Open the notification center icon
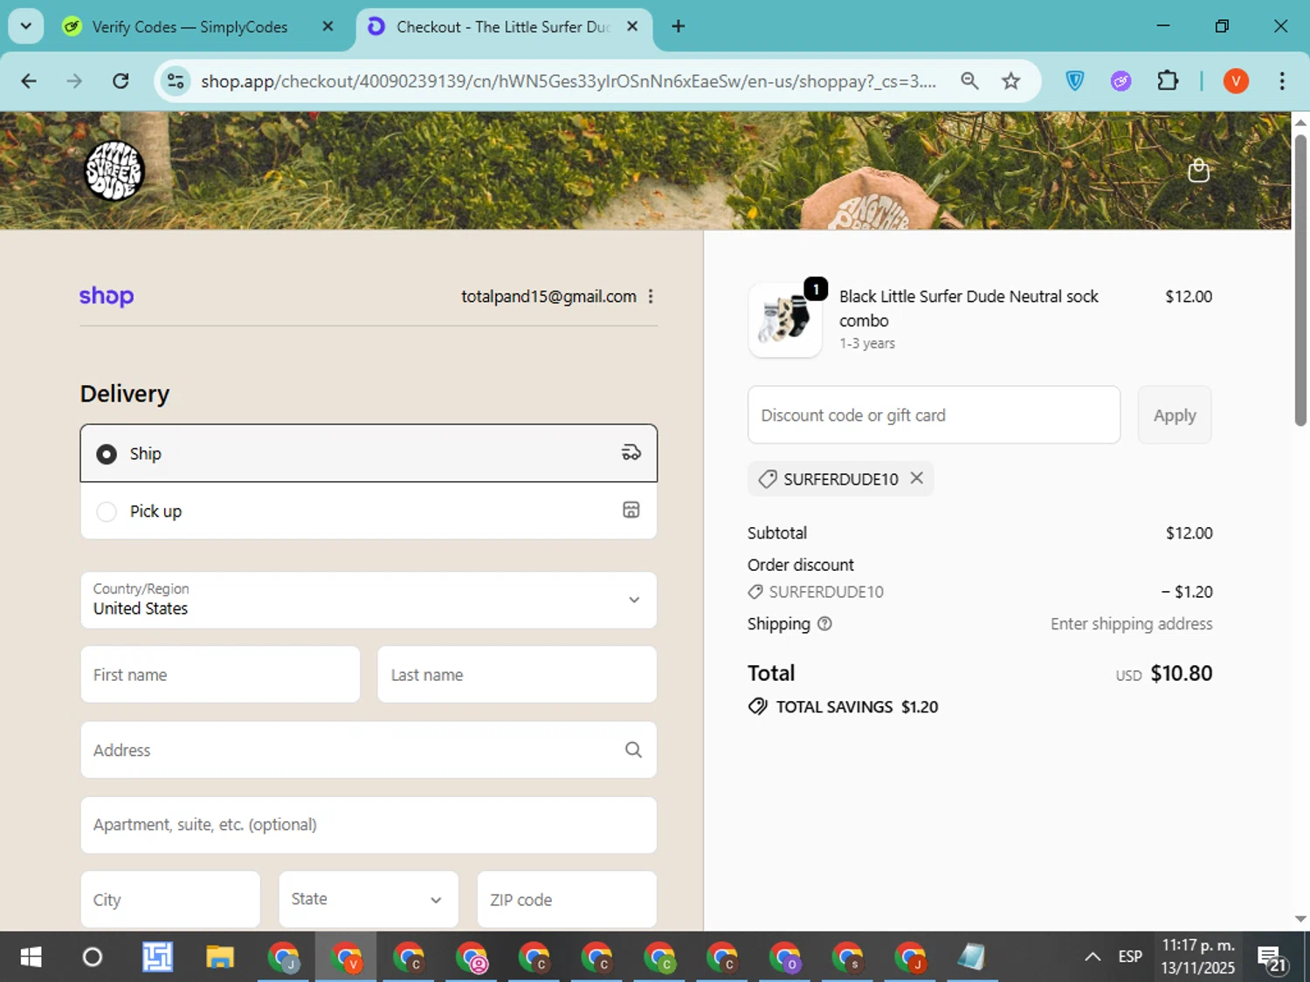Viewport: 1310px width, 982px height. tap(1272, 958)
